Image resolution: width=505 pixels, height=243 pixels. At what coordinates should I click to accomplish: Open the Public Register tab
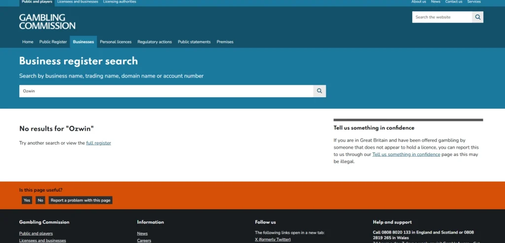pos(53,42)
